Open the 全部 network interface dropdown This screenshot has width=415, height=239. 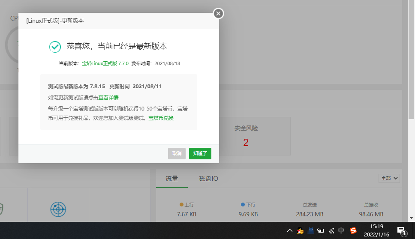389,178
